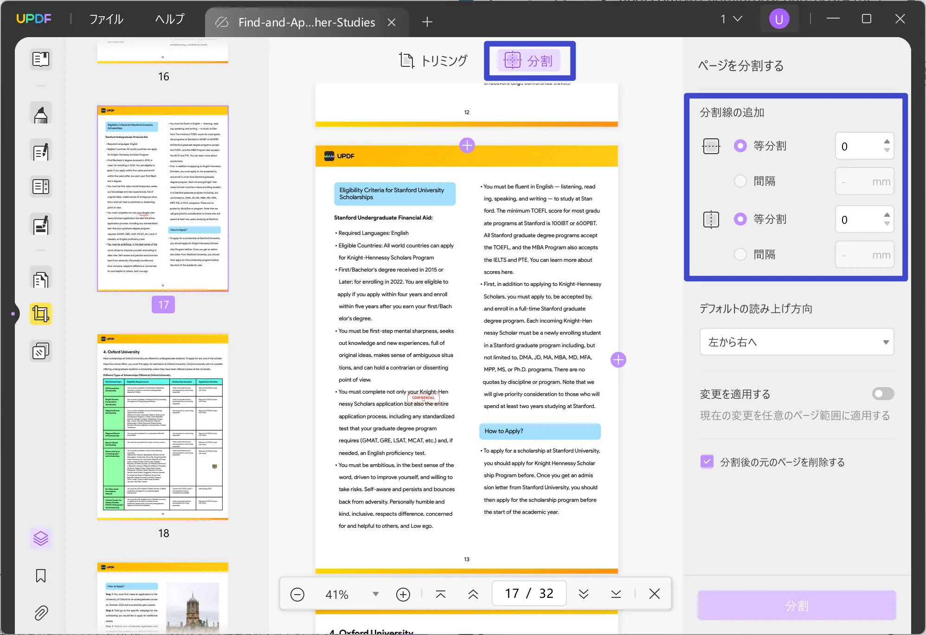
Task: Increase the vertical split count stepper
Action: point(887,215)
